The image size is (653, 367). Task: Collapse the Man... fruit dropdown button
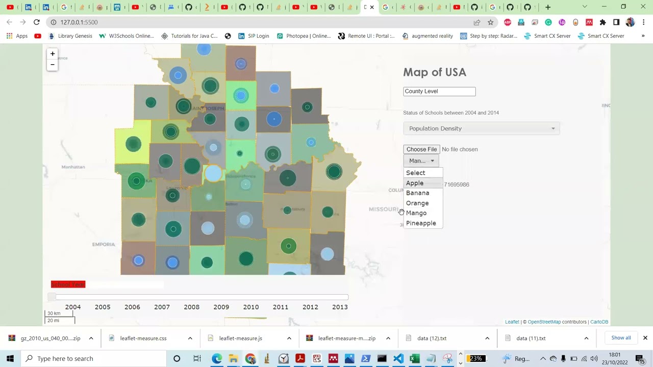coord(421,161)
